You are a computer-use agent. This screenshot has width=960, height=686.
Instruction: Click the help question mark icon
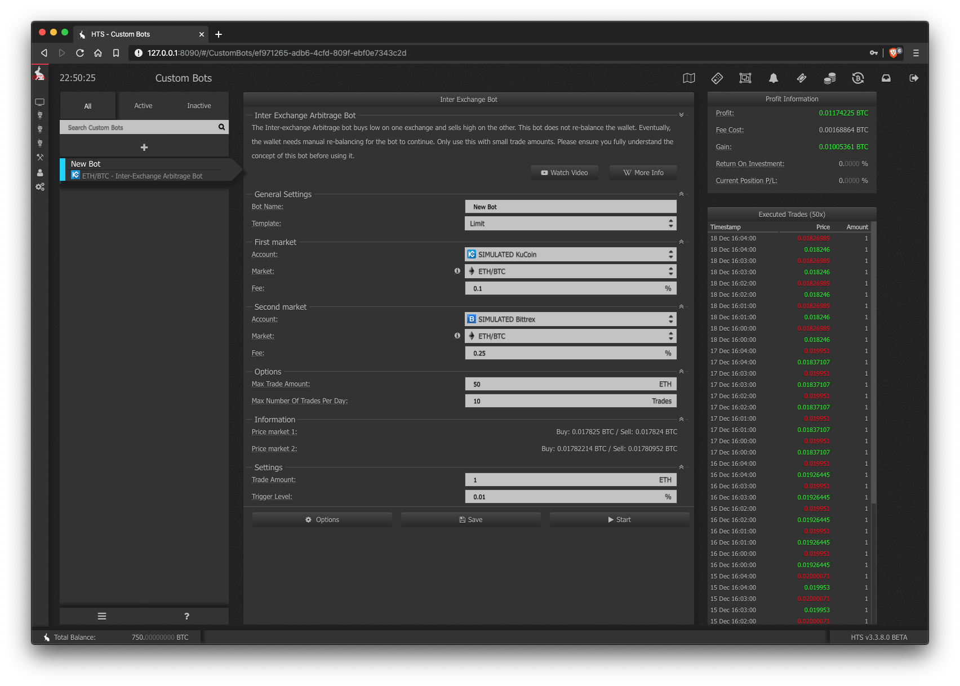tap(186, 616)
